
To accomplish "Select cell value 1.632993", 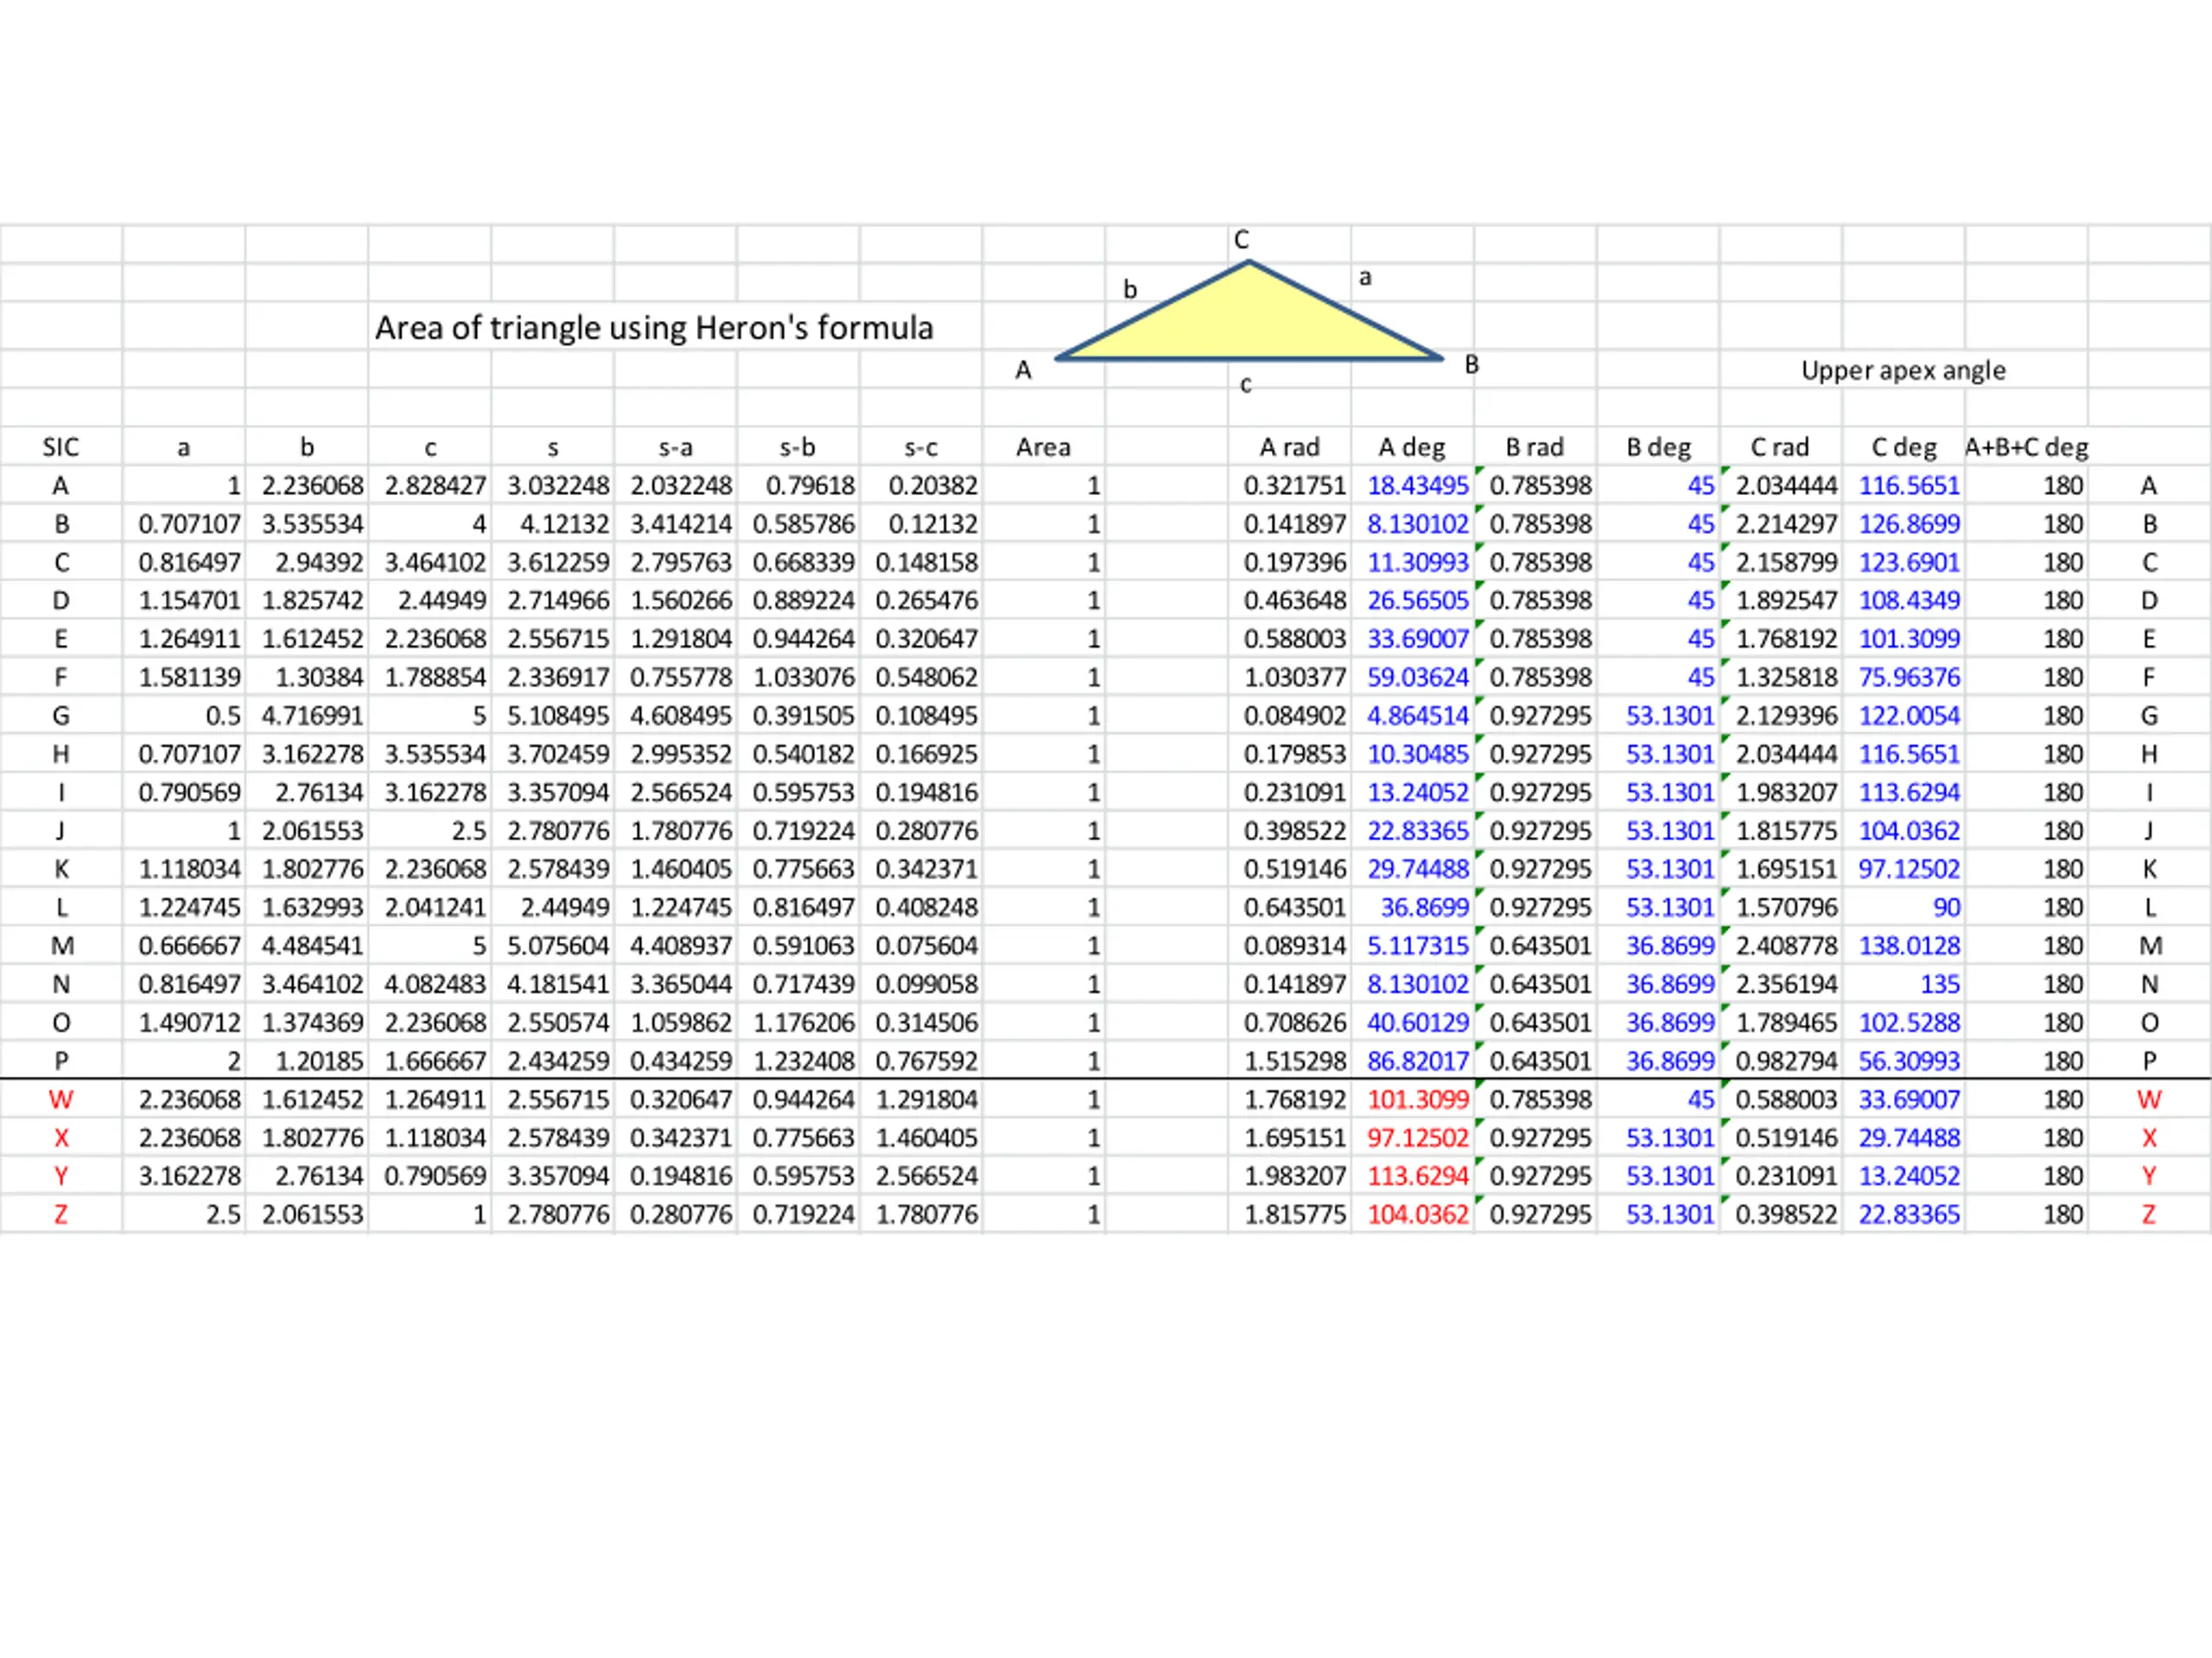I will 313,908.
